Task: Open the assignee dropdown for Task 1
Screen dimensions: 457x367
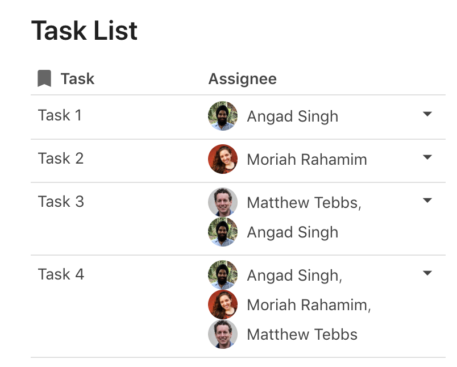Action: click(427, 114)
